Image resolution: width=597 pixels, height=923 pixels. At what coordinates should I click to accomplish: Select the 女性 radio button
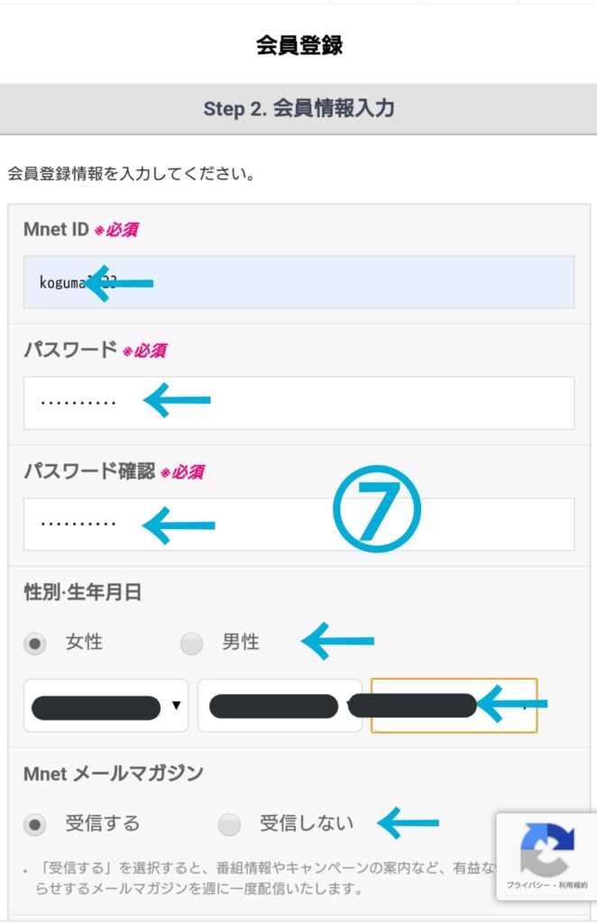pyautogui.click(x=35, y=644)
